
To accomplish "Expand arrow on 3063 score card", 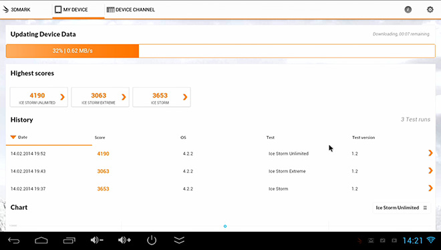I will coord(124,97).
